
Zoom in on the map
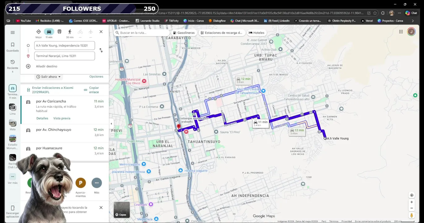click(x=412, y=202)
